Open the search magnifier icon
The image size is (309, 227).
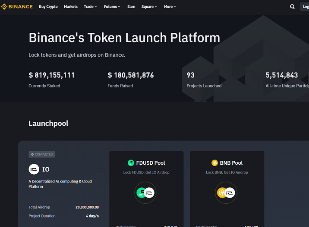click(x=292, y=6)
